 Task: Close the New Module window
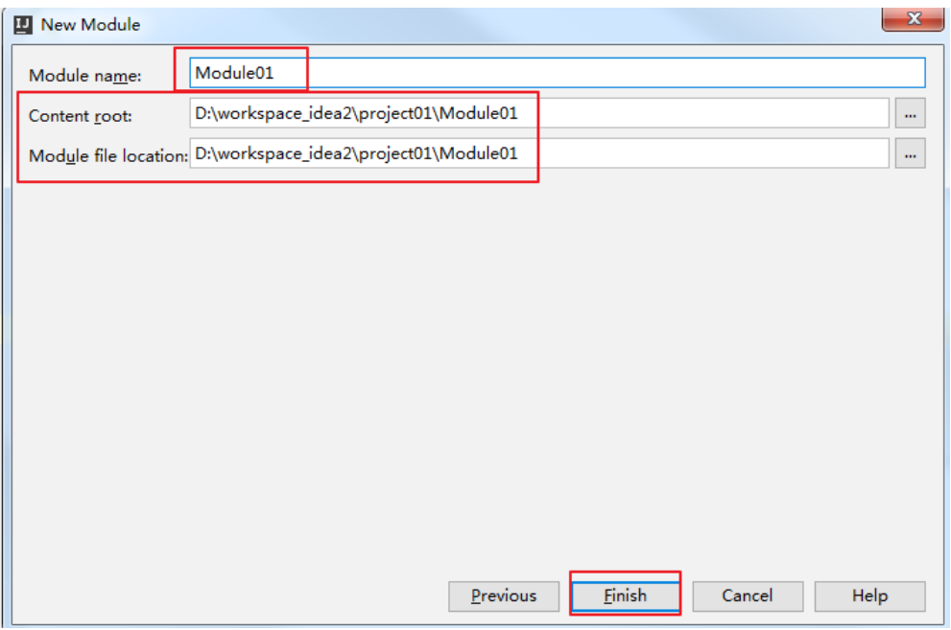click(913, 19)
